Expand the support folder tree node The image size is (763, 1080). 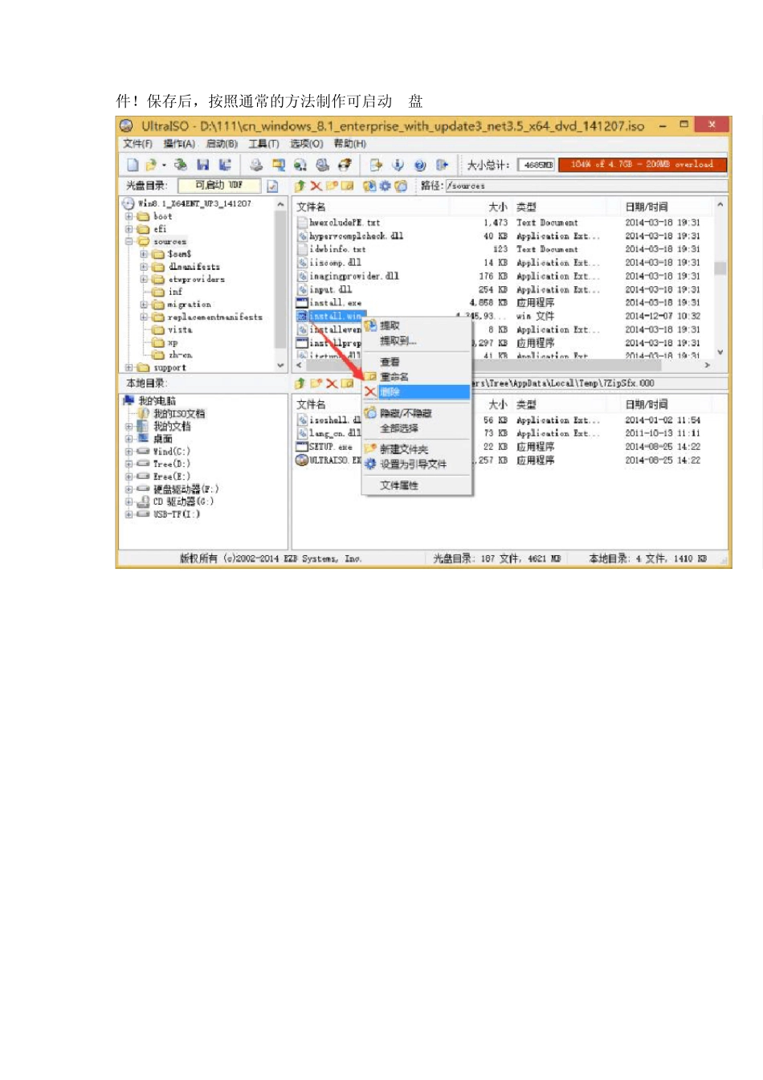click(129, 367)
